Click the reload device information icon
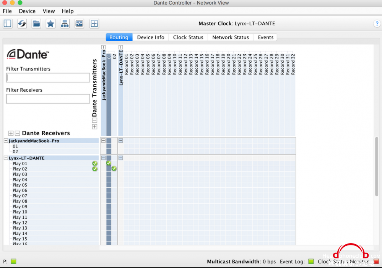The image size is (382, 268). click(x=22, y=24)
